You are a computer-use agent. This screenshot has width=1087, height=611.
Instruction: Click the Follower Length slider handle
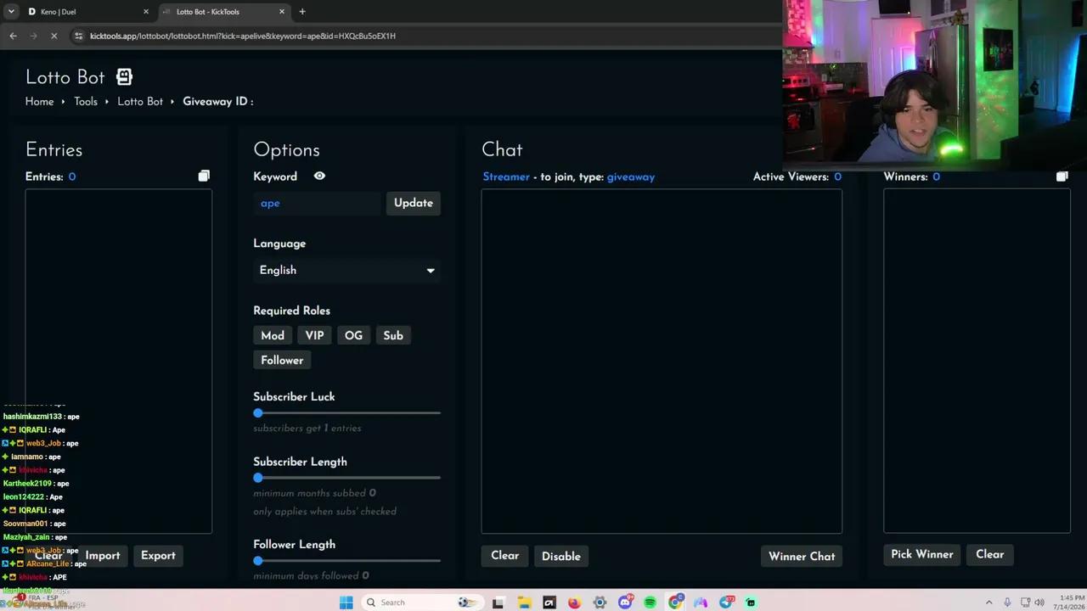tap(258, 561)
